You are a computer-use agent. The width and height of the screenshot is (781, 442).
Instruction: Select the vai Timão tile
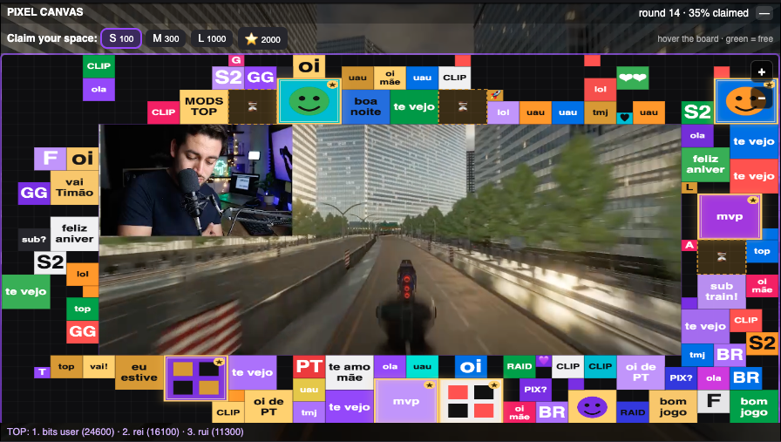(74, 187)
